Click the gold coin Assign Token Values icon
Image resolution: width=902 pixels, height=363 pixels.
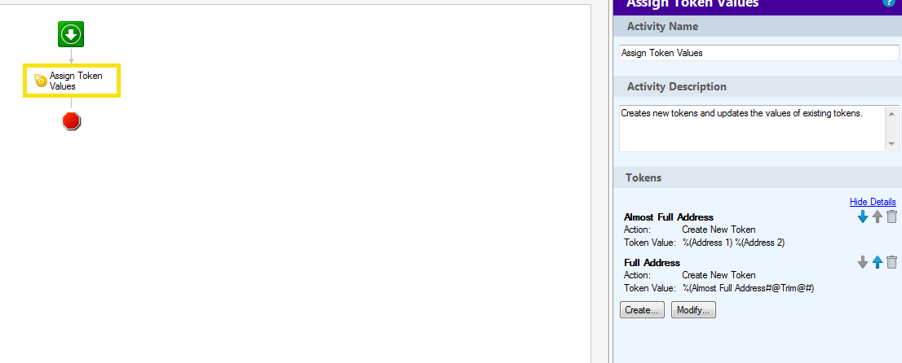click(x=40, y=81)
